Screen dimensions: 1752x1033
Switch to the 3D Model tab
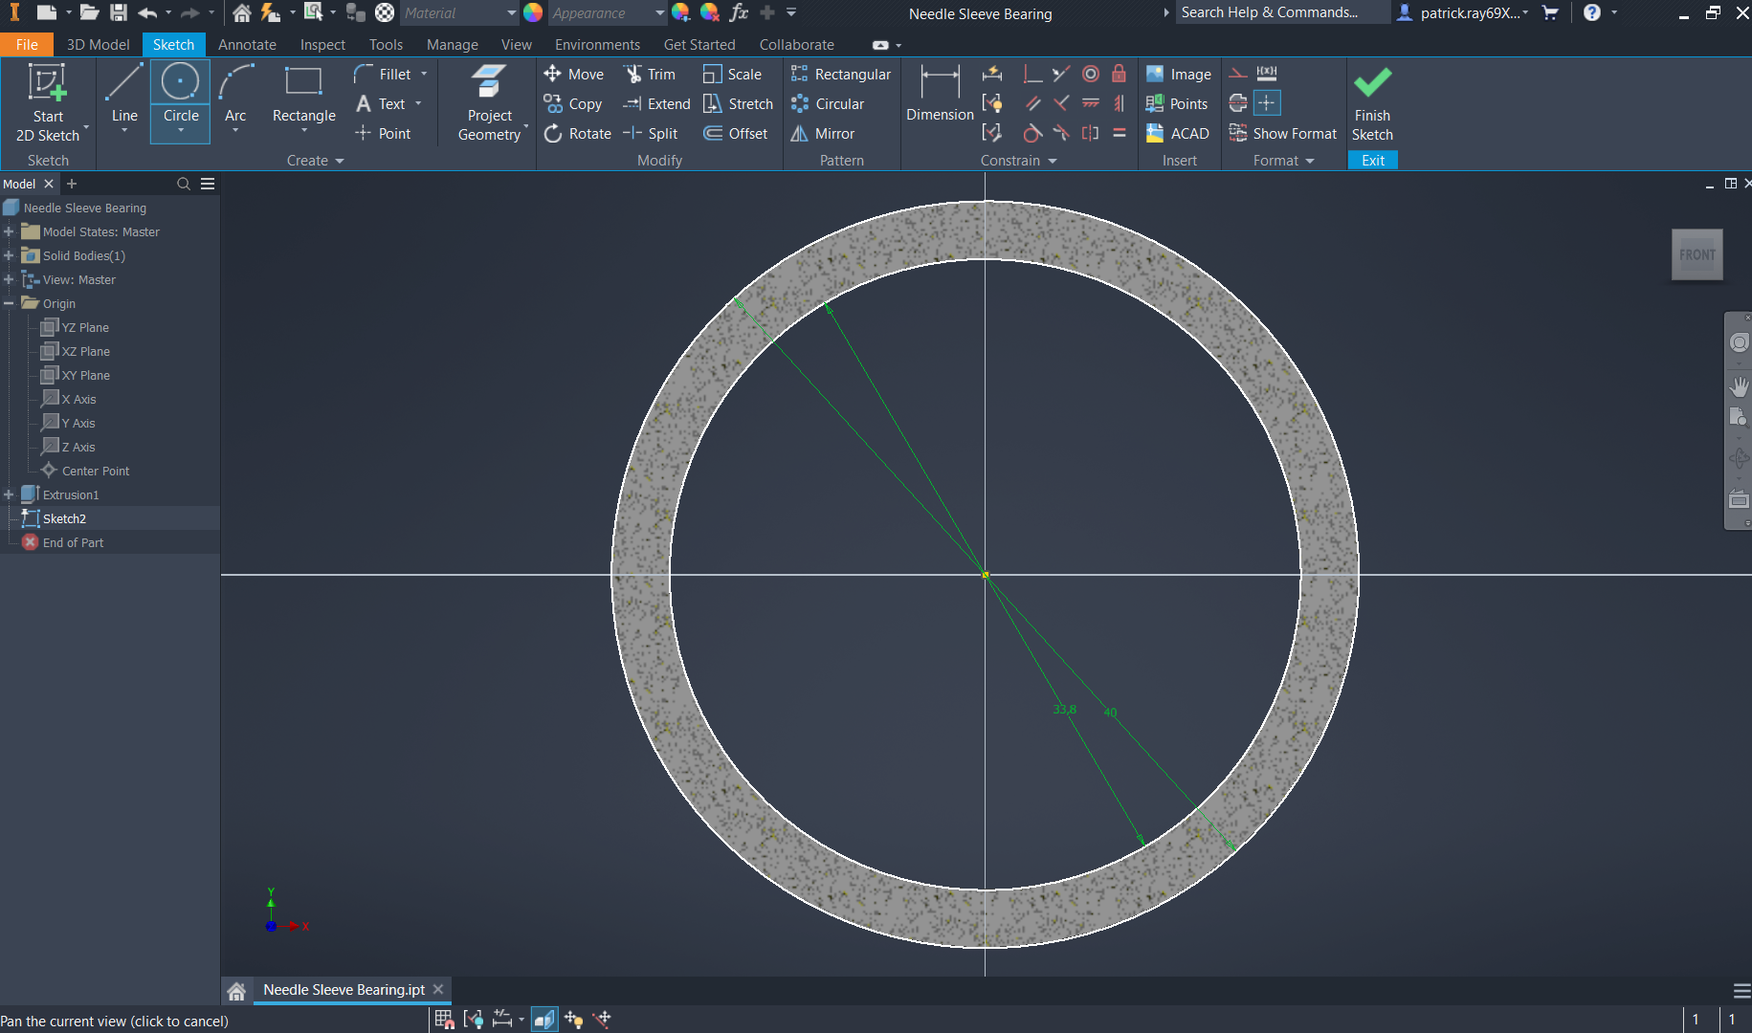point(98,45)
